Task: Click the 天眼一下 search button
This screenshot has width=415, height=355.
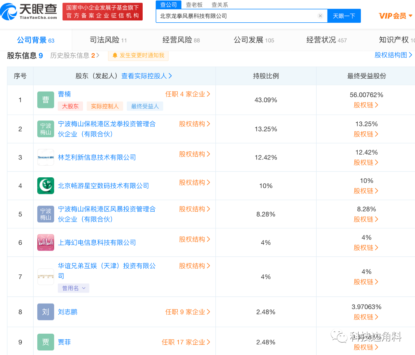Action: 344,16
